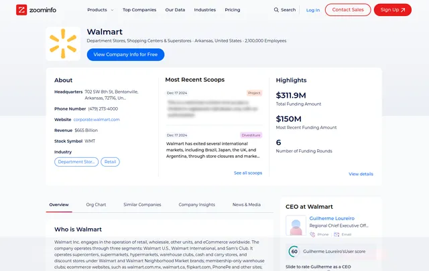Click the View details link in Highlights
Screen dimensions: 429x271
point(361,174)
